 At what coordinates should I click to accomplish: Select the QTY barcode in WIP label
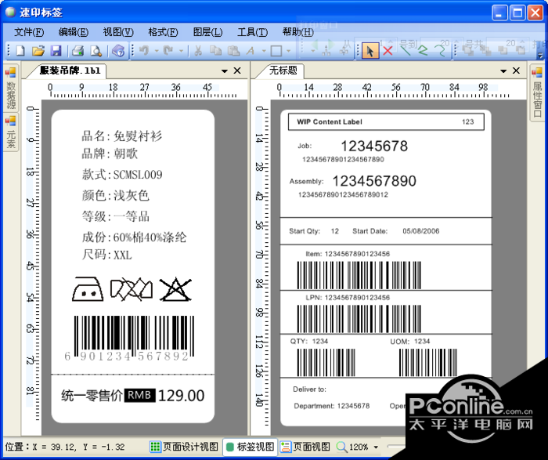[326, 362]
